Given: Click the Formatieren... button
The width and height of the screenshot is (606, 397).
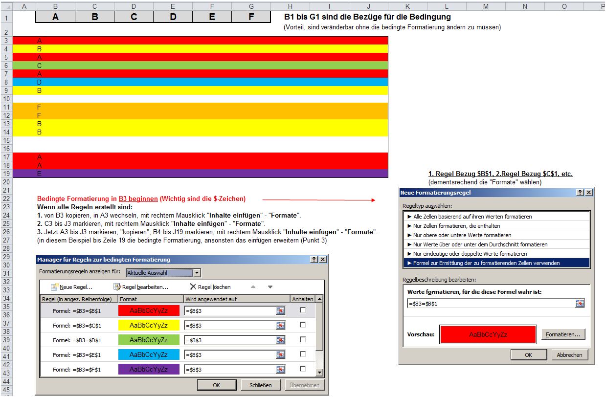Looking at the screenshot, I should 563,334.
